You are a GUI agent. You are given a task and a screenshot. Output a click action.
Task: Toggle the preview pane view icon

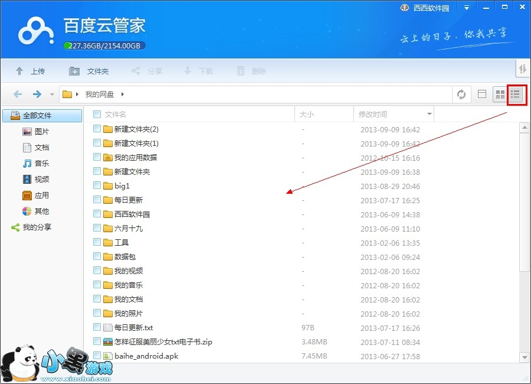pyautogui.click(x=482, y=94)
